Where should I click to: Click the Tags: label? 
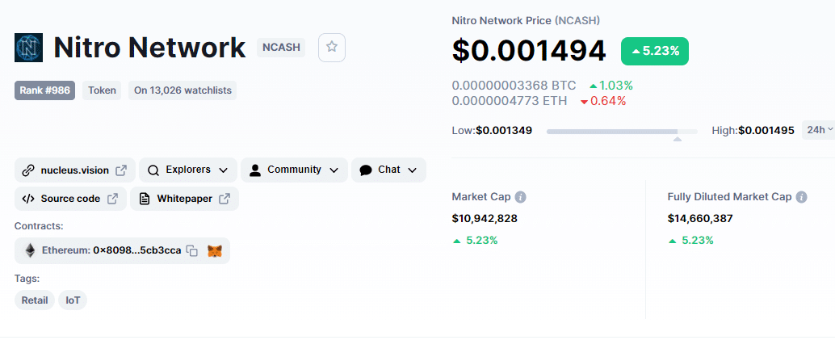[x=27, y=278]
